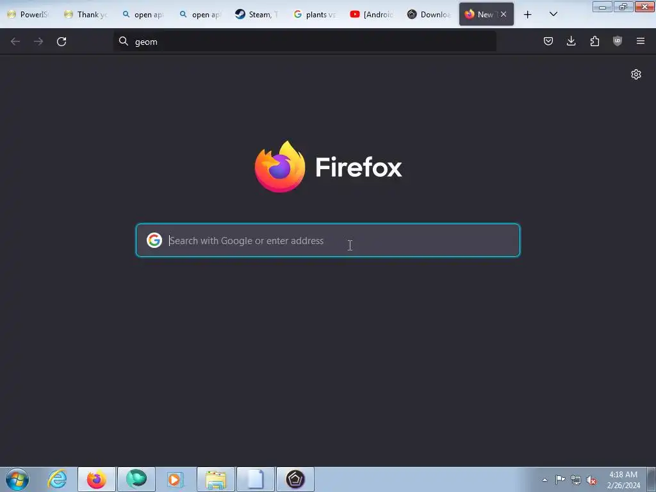The width and height of the screenshot is (656, 492).
Task: Open the YouTube [Android tab
Action: [x=372, y=14]
